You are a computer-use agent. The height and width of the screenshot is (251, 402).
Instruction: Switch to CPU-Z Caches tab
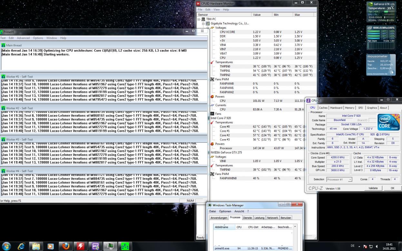pos(323,108)
